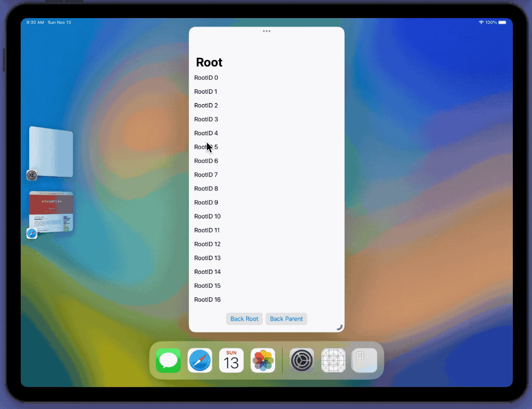Open the RootID 7 list item
The height and width of the screenshot is (409, 532).
click(267, 174)
